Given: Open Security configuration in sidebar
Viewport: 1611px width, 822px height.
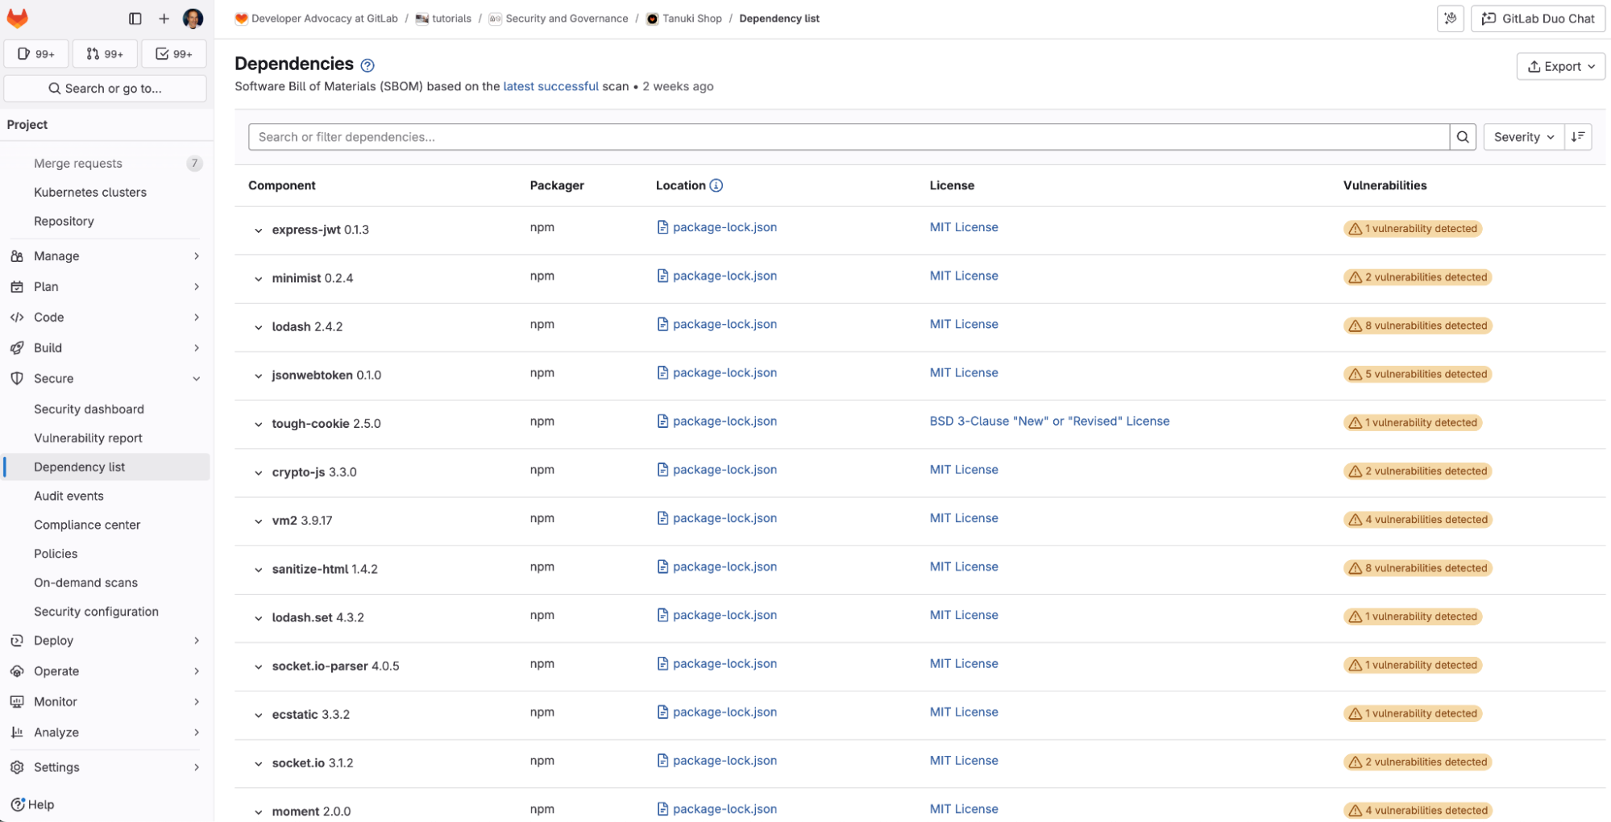Looking at the screenshot, I should coord(106,612).
